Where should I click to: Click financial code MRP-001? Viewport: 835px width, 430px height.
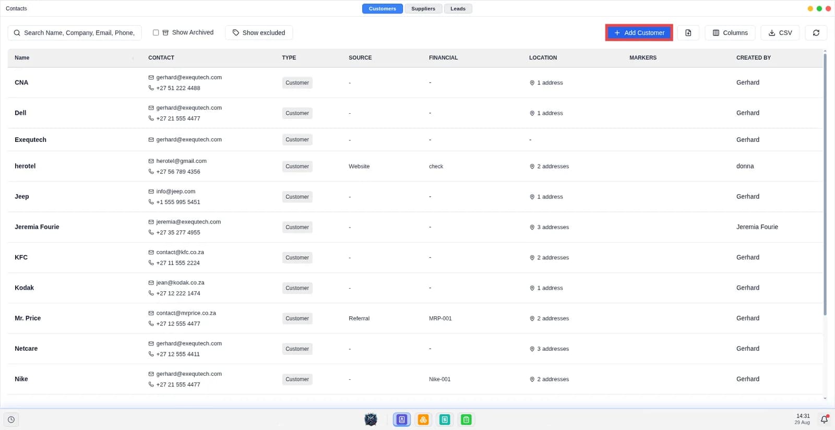point(440,318)
